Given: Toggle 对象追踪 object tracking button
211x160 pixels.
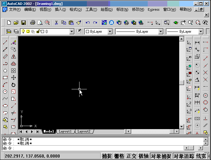Looking at the screenshot, I should [184, 156].
